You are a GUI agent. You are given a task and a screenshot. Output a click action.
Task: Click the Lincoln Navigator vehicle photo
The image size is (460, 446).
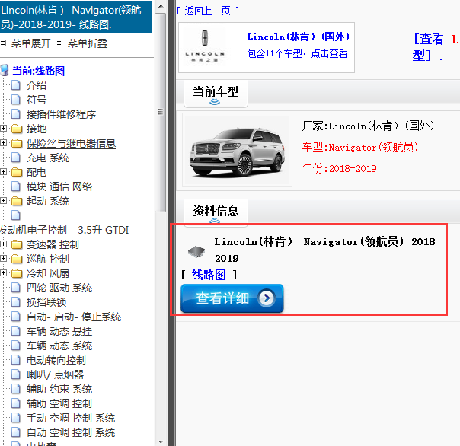pyautogui.click(x=237, y=150)
